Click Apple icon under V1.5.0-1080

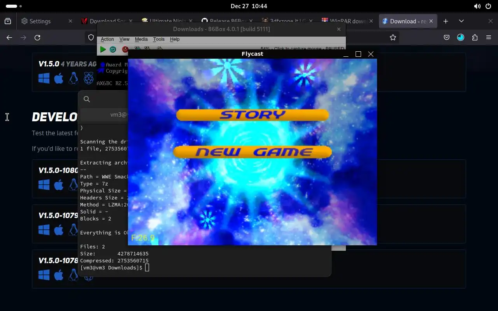(59, 185)
